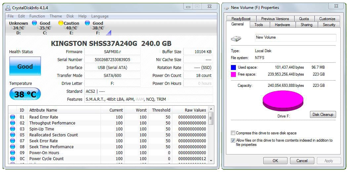Click the CrystalDiskInfo title bar app icon
This screenshot has height=172, width=349.
8,8
